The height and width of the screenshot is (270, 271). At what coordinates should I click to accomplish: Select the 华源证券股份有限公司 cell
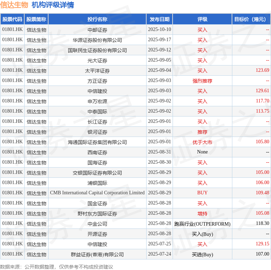[97, 40]
